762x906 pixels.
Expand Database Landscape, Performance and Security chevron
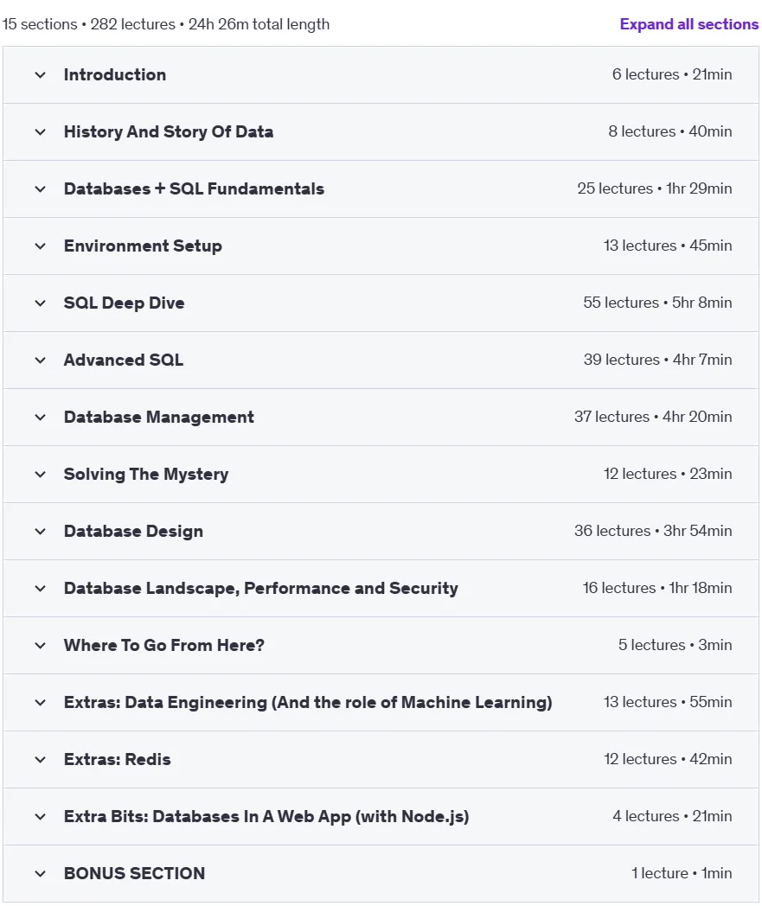click(x=40, y=589)
